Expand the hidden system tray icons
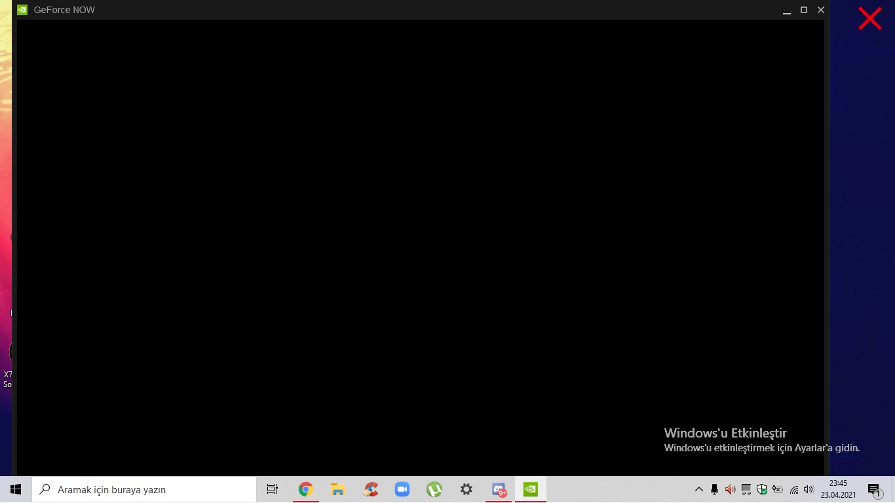 tap(698, 489)
